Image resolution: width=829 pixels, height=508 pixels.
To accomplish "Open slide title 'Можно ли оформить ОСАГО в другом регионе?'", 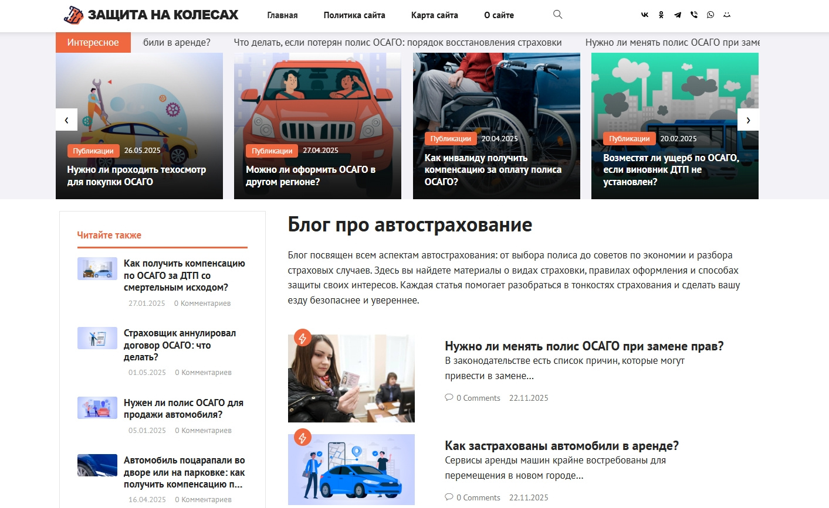I will click(x=310, y=176).
